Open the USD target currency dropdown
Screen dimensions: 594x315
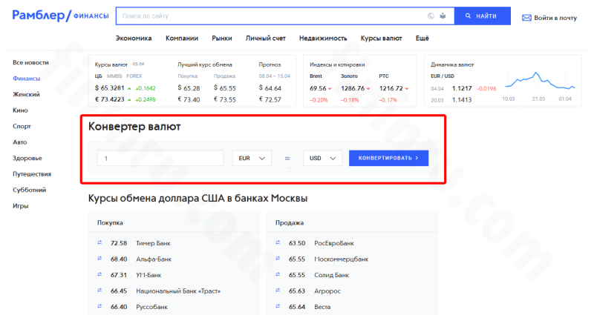pos(322,158)
